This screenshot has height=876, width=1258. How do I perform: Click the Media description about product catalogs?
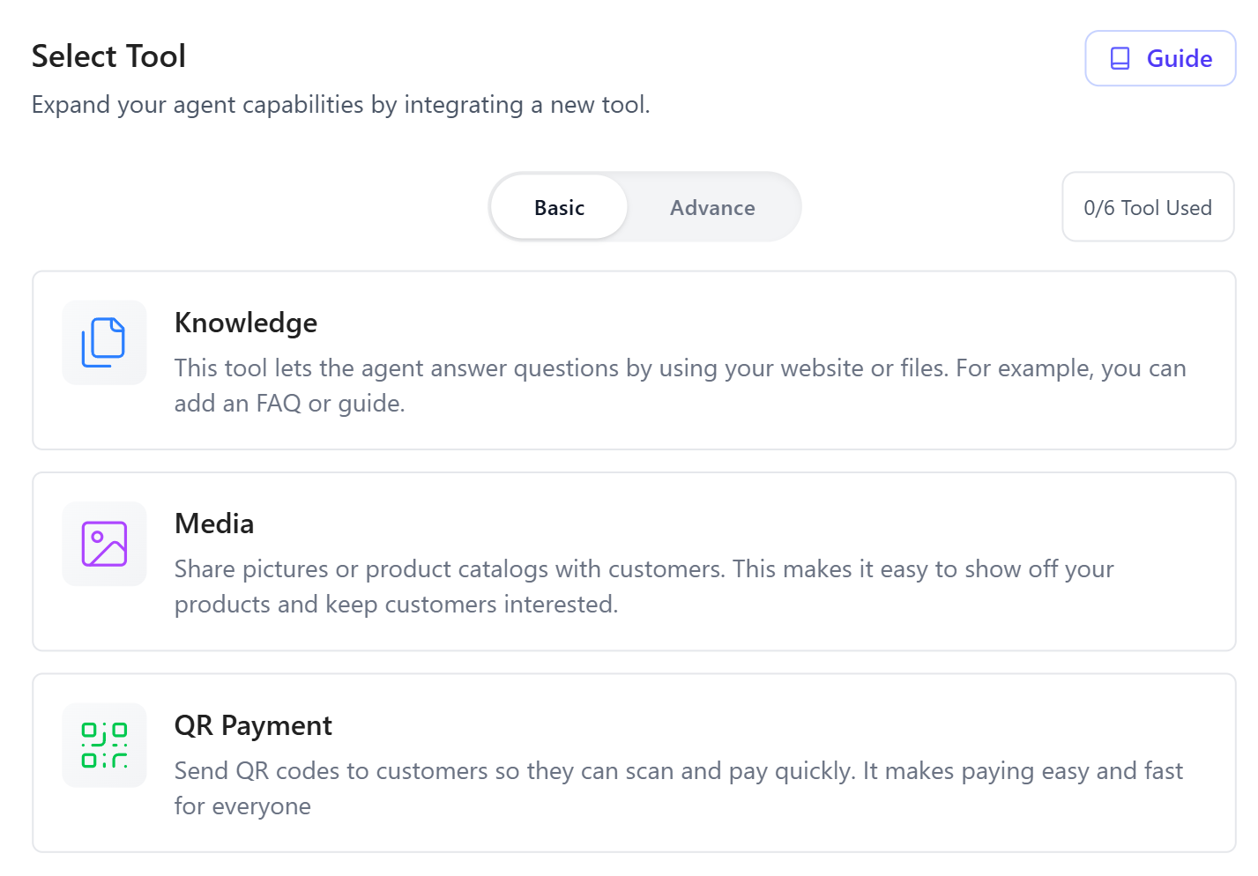click(644, 586)
